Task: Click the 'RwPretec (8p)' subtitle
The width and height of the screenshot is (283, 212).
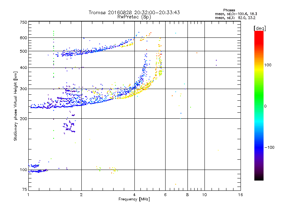Action: (134, 17)
